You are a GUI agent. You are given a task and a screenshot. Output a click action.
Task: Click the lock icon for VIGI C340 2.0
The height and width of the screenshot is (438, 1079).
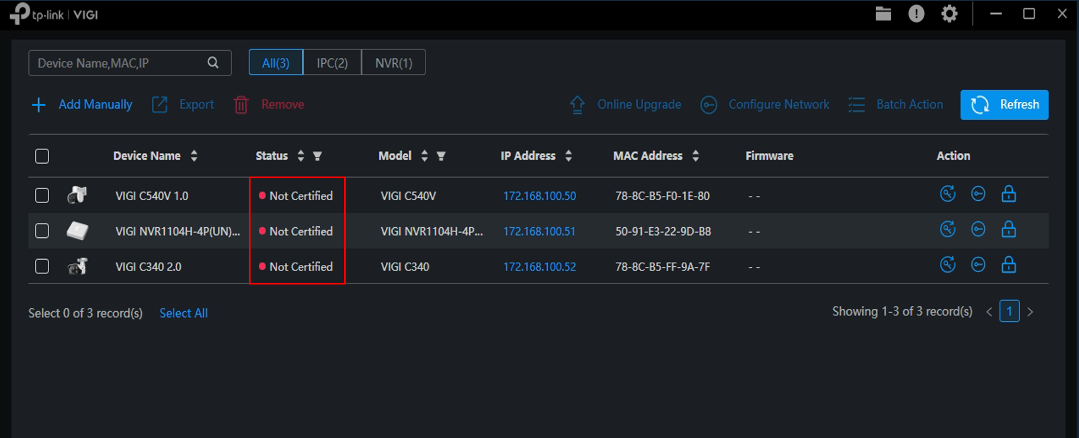point(1009,264)
